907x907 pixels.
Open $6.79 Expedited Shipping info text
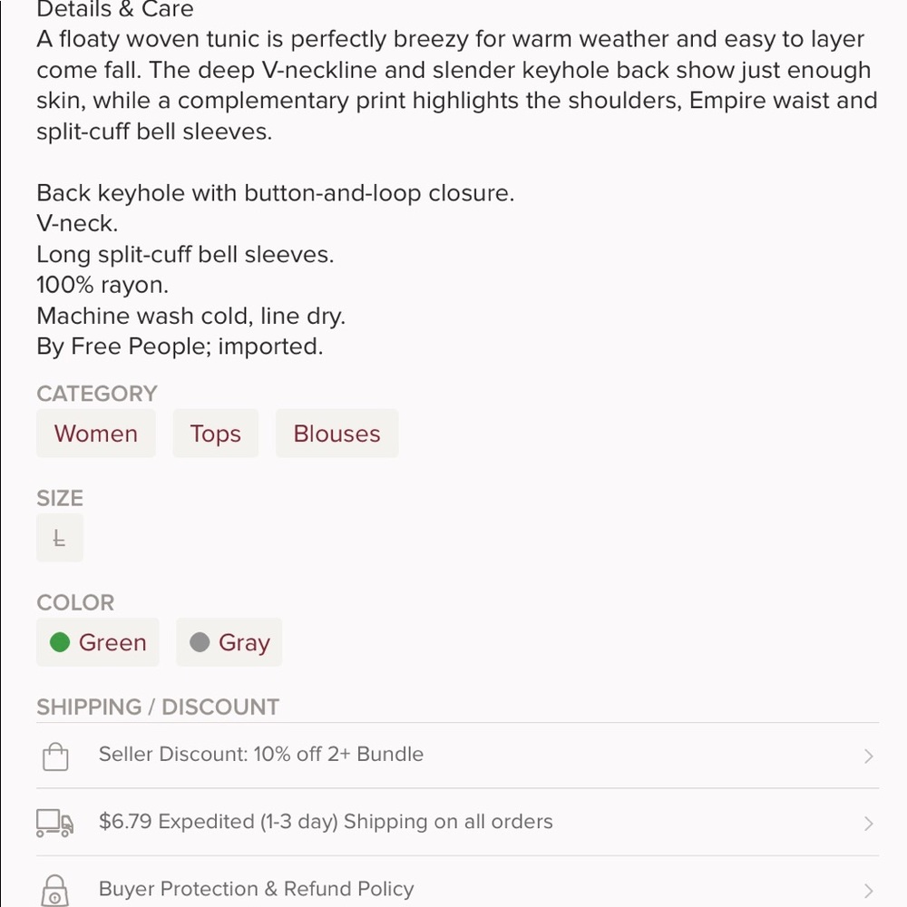point(326,822)
